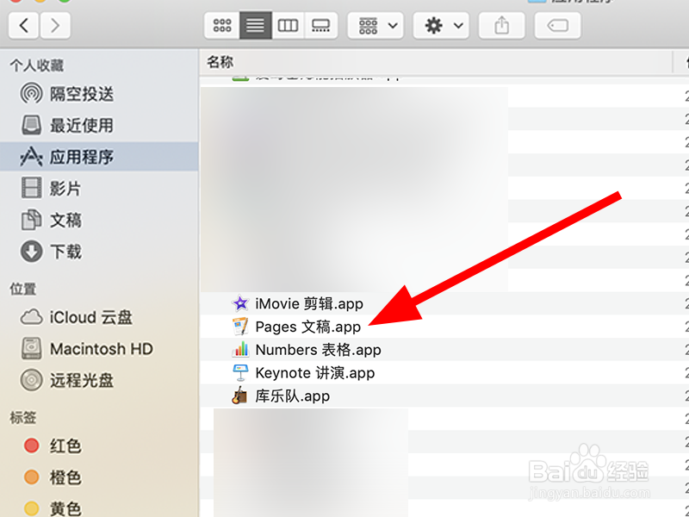Select 库乐队.app GarageBand icon
The image size is (689, 517).
240,396
